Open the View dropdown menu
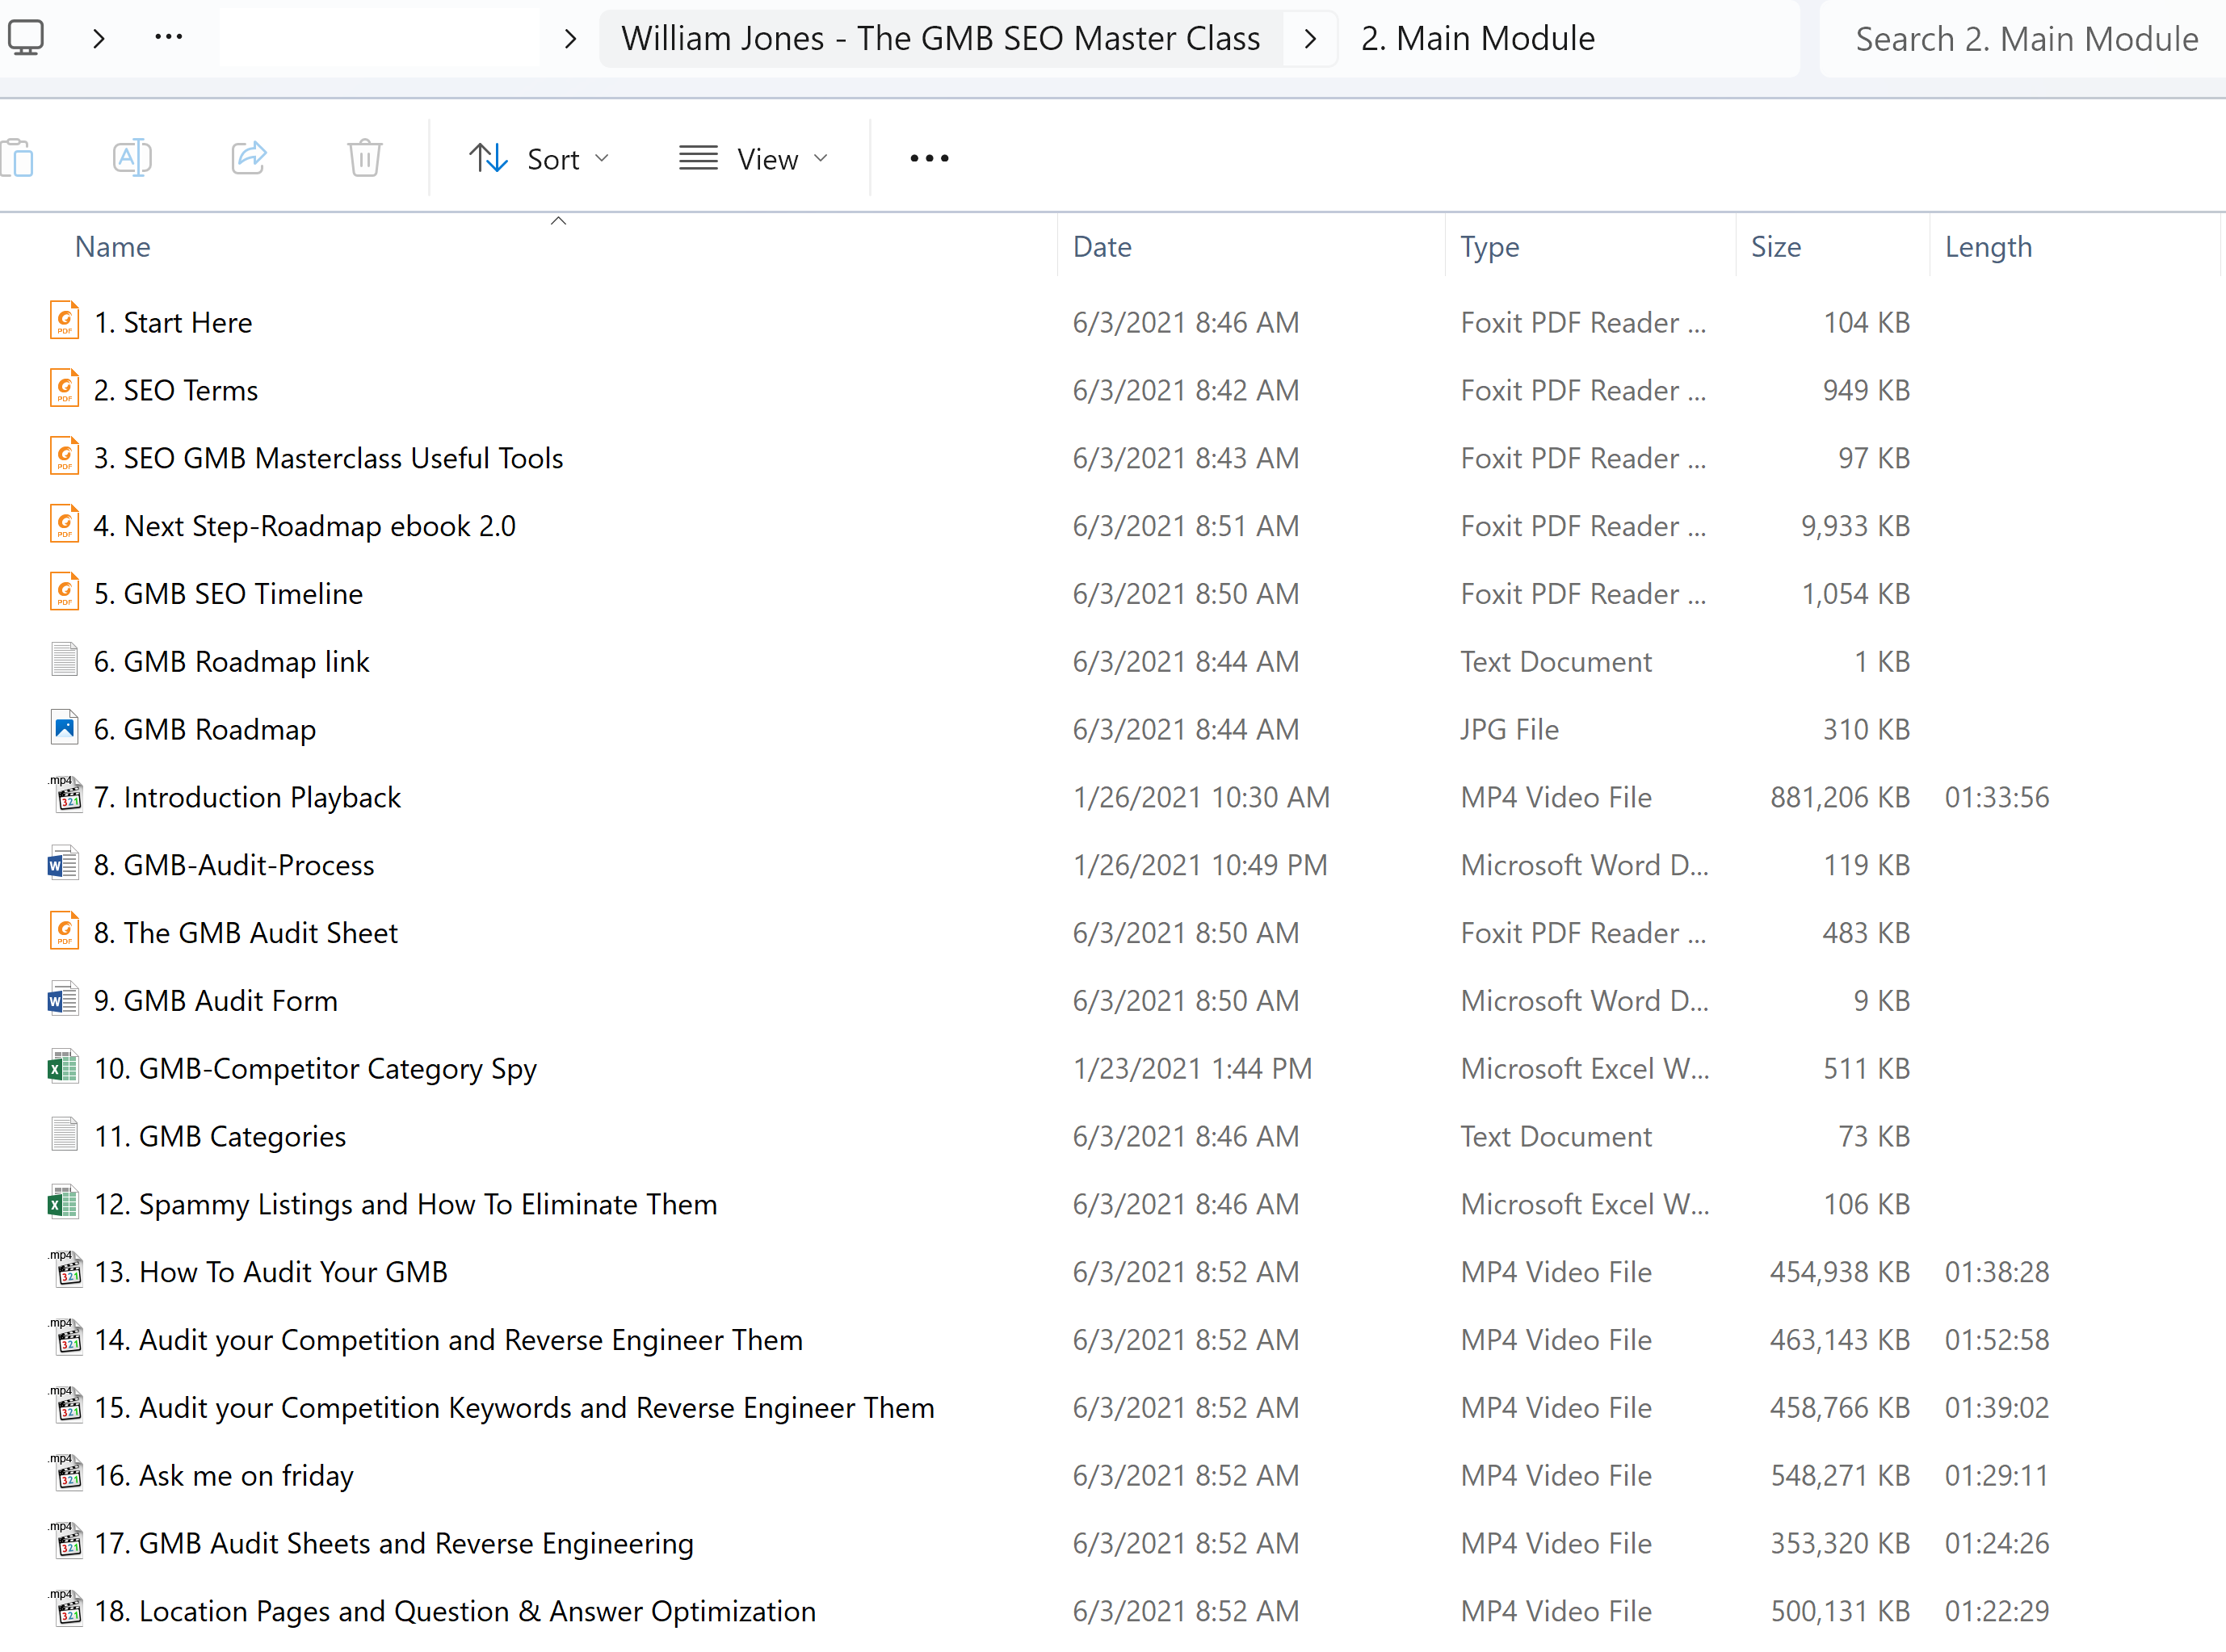The width and height of the screenshot is (2226, 1652). (x=754, y=159)
